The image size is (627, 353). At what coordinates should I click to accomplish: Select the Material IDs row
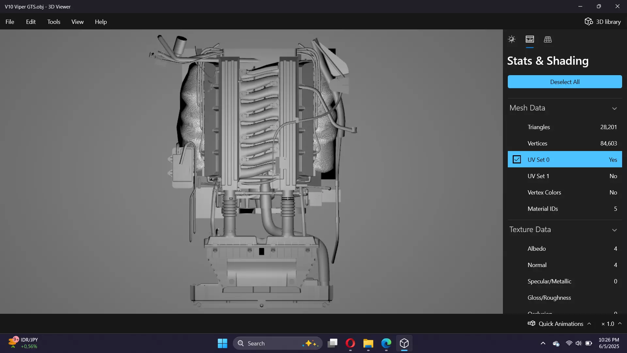click(565, 209)
